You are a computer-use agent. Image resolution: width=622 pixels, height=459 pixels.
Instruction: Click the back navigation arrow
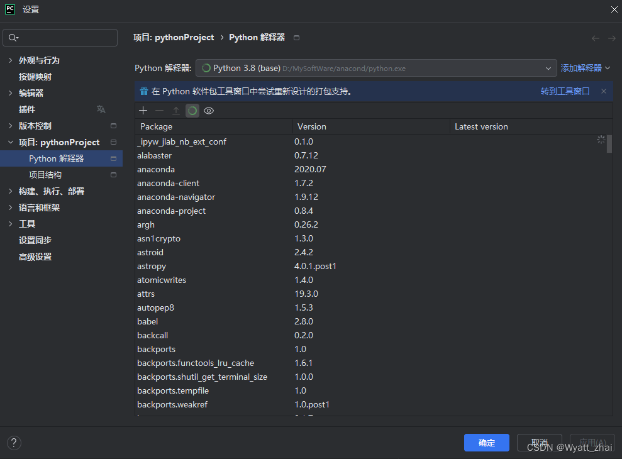point(596,38)
